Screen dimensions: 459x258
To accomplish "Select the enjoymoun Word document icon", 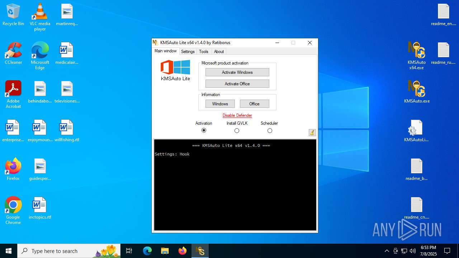I will tap(40, 131).
